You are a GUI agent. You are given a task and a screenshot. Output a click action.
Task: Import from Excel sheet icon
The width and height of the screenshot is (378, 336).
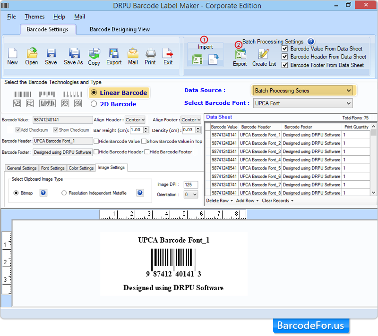click(197, 59)
